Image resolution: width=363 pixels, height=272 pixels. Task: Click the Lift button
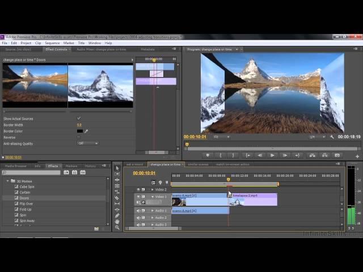313,156
